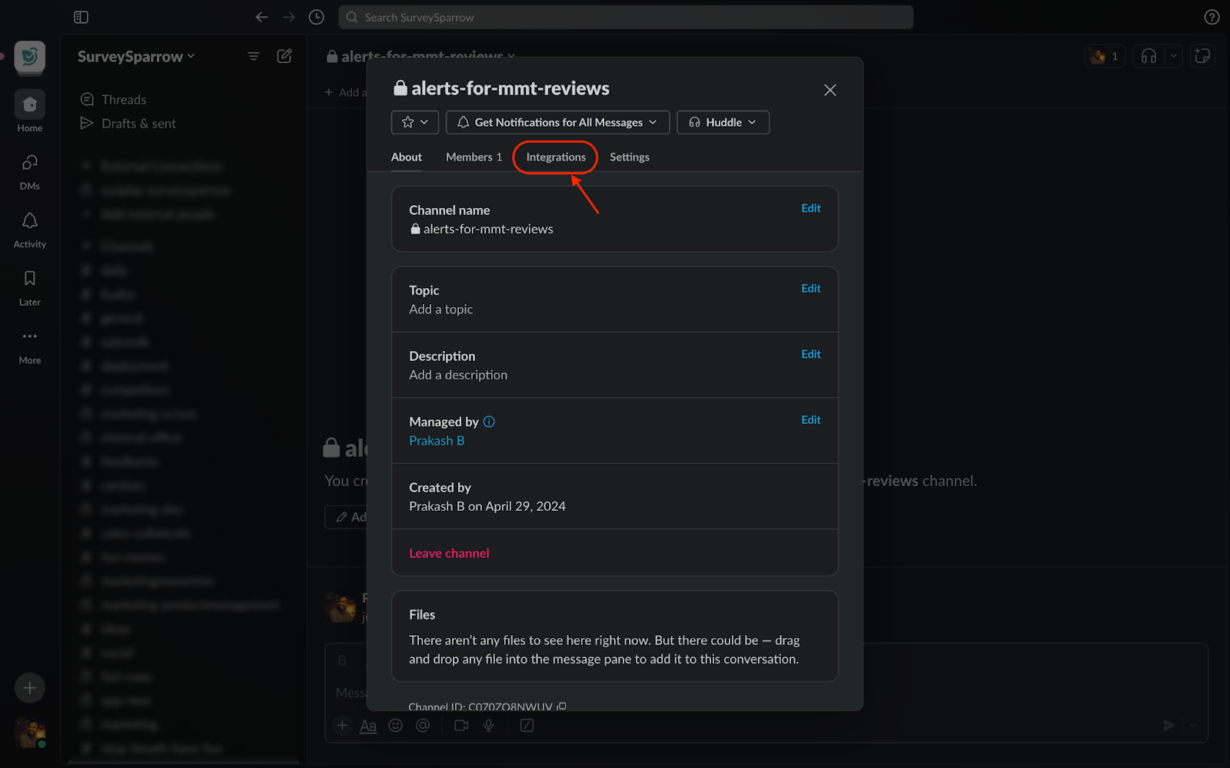Click the info icon beside Managed by
This screenshot has height=768, width=1230.
tap(489, 422)
